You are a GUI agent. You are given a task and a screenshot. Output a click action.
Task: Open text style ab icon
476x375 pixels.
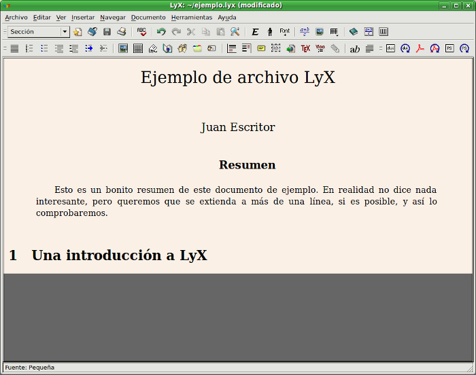[x=354, y=48]
